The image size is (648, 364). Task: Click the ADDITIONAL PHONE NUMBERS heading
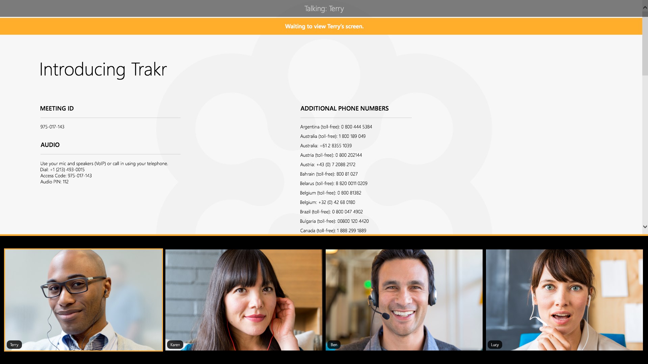(344, 108)
